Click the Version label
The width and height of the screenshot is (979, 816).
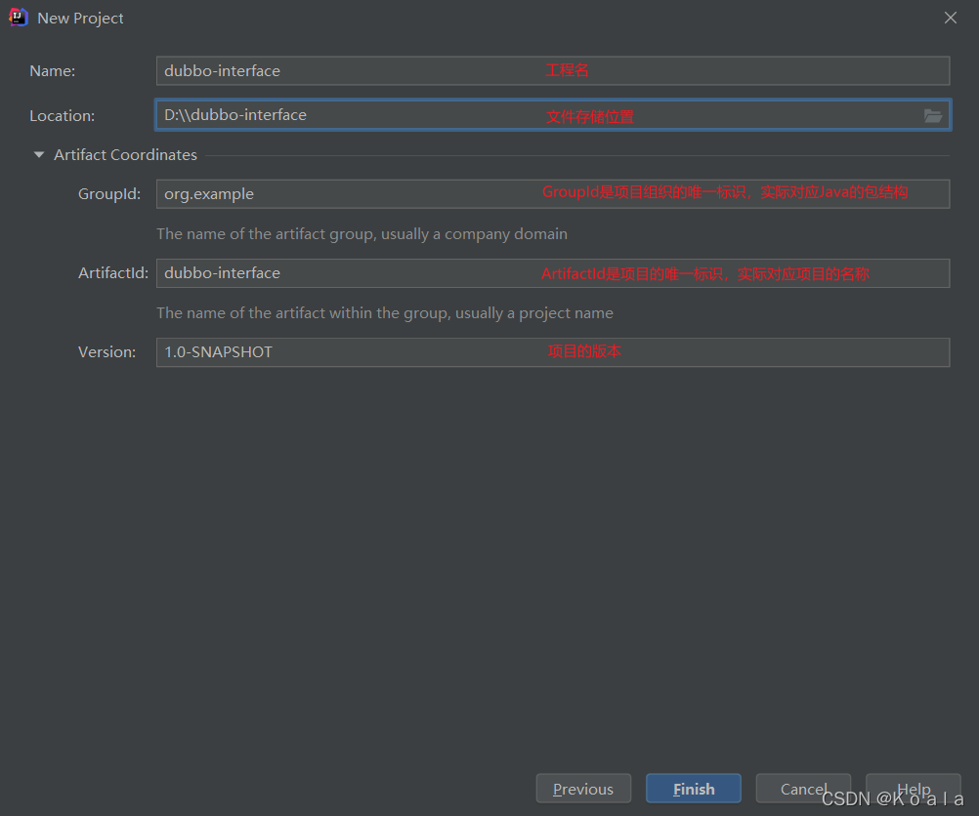click(106, 352)
